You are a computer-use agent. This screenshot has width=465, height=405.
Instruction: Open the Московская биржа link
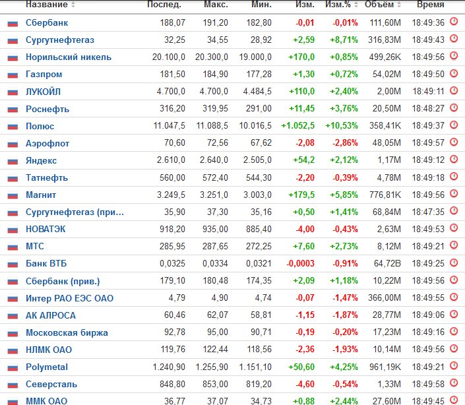click(x=67, y=332)
